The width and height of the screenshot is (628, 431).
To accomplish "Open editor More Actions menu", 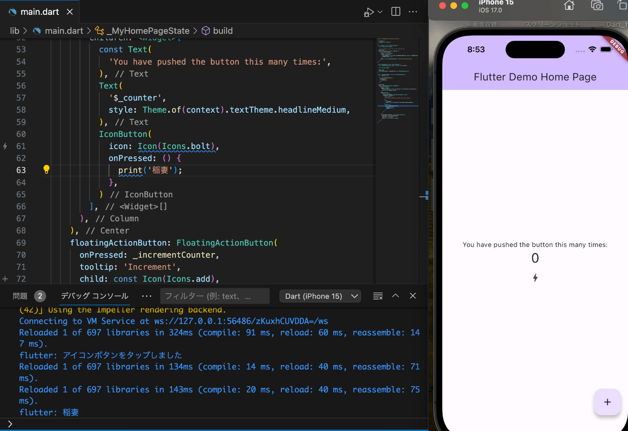I will click(x=413, y=12).
